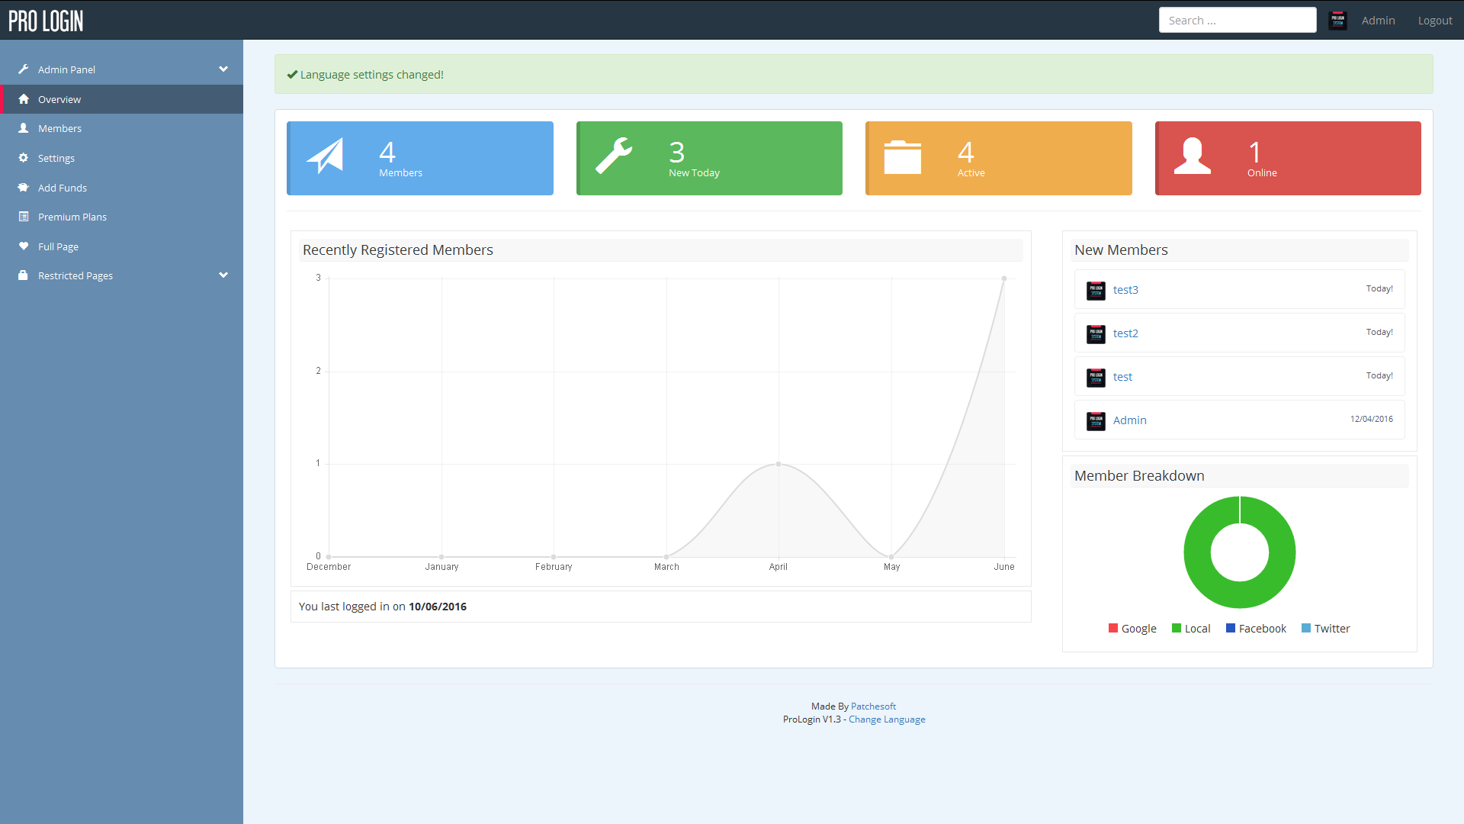Toggle Facebook legend in Member Breakdown

[1255, 629]
